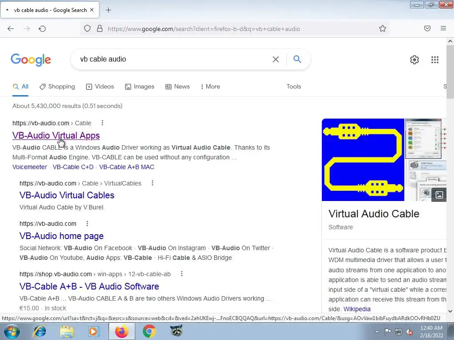Open the Save to Pocket icon
This screenshot has height=340, width=454.
427,28
